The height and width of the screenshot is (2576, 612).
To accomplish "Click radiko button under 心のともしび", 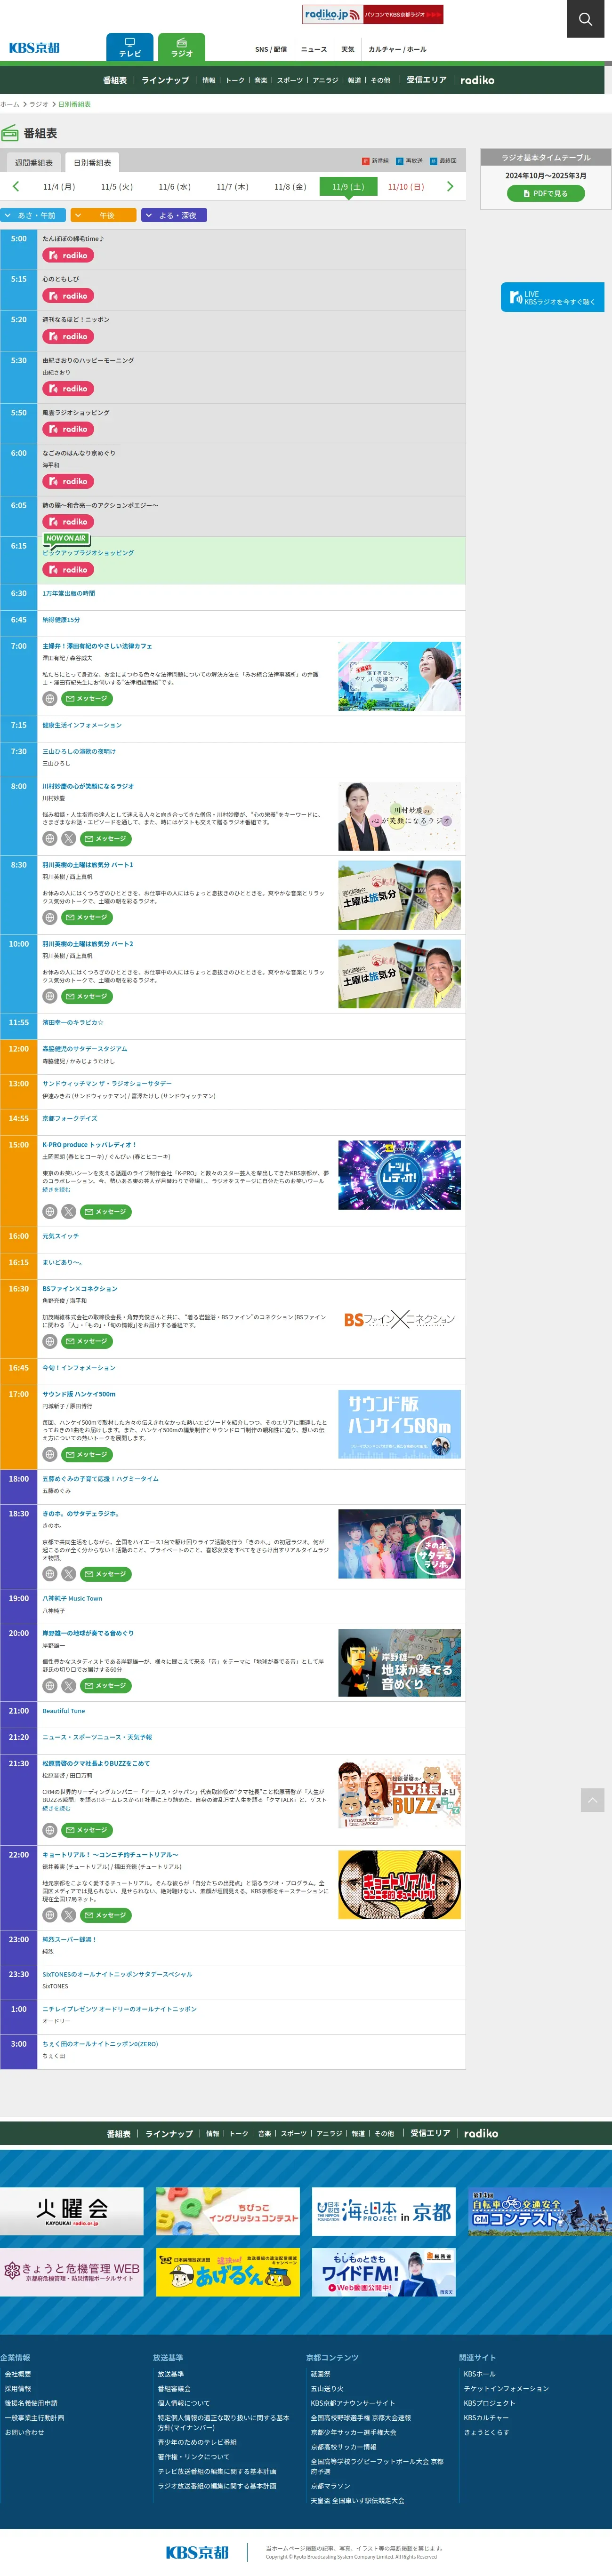I will [68, 296].
